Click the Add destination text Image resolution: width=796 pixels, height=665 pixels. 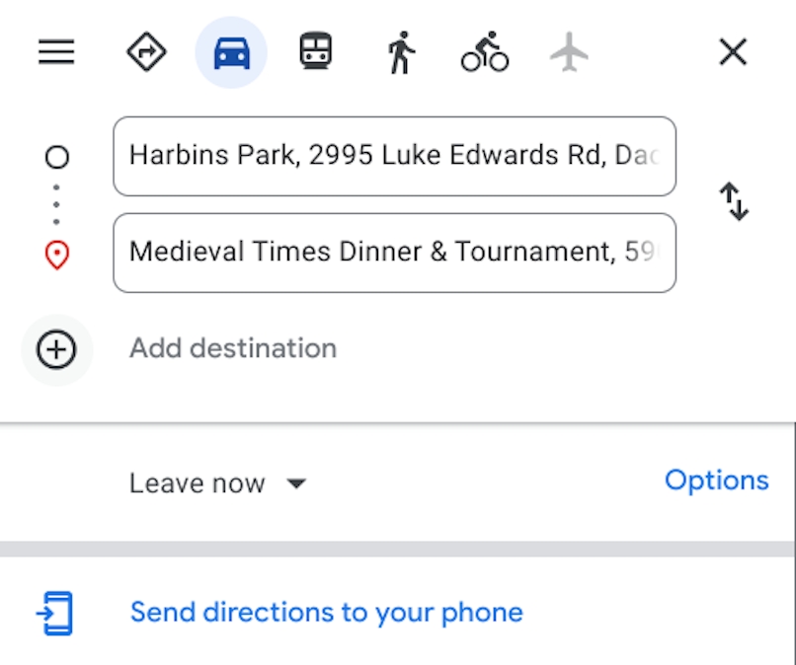tap(233, 348)
